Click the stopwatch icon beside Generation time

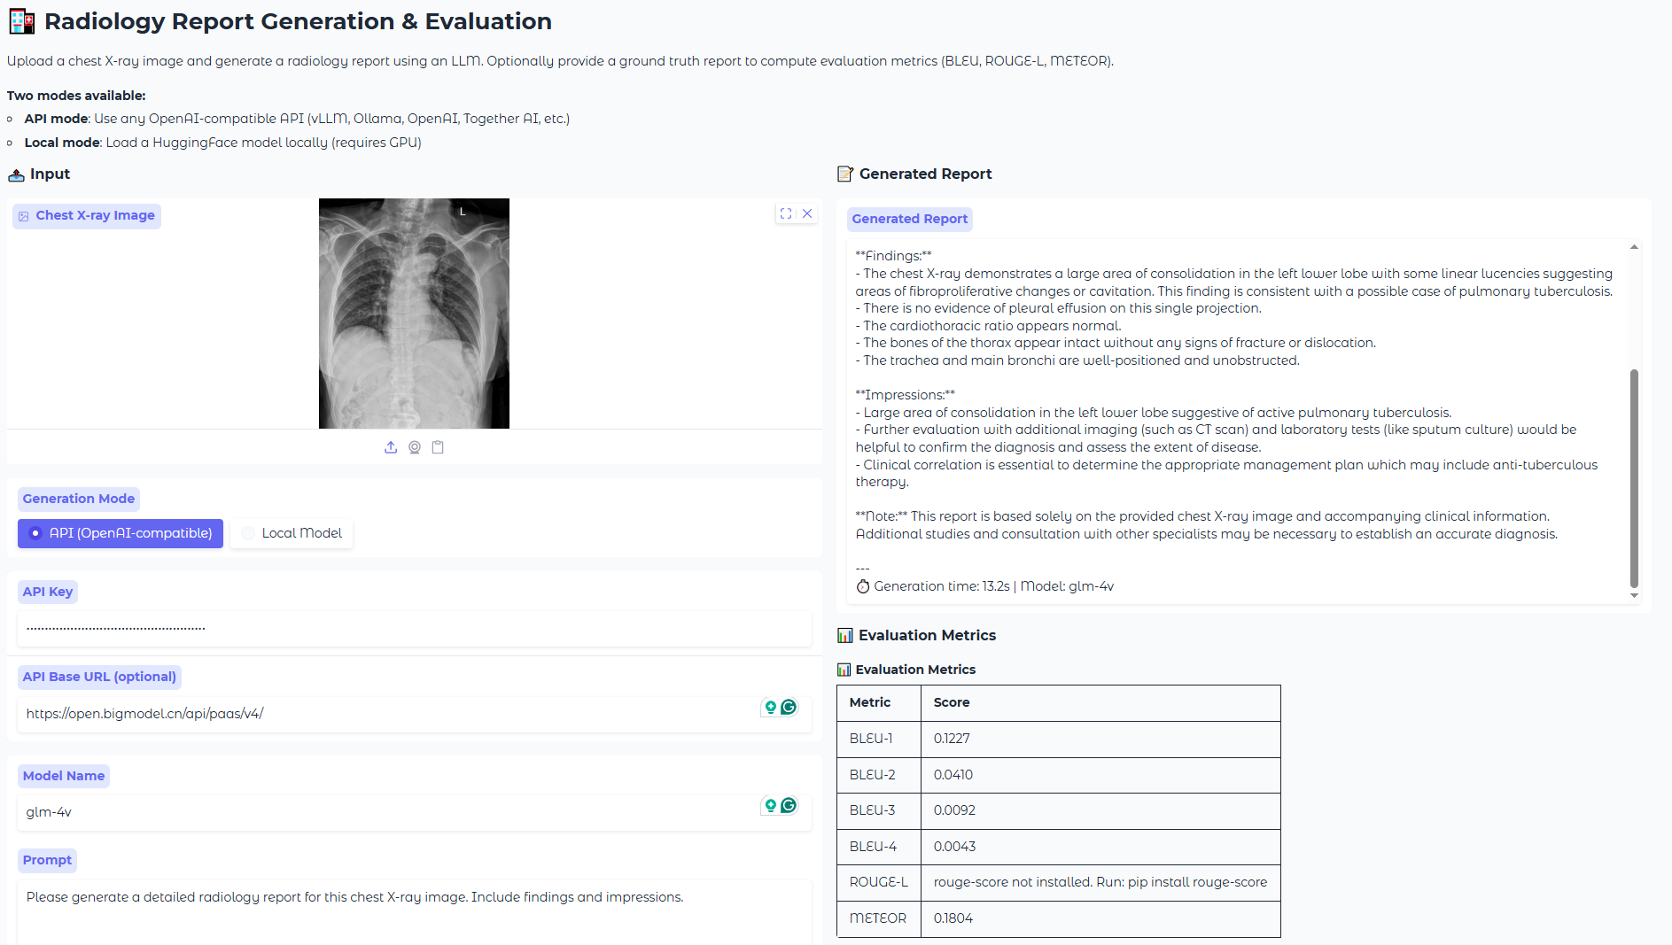[863, 586]
